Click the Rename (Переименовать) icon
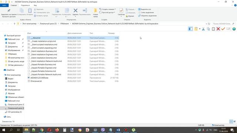Screen dimensions: 237x133 pyautogui.click(x=85, y=10)
